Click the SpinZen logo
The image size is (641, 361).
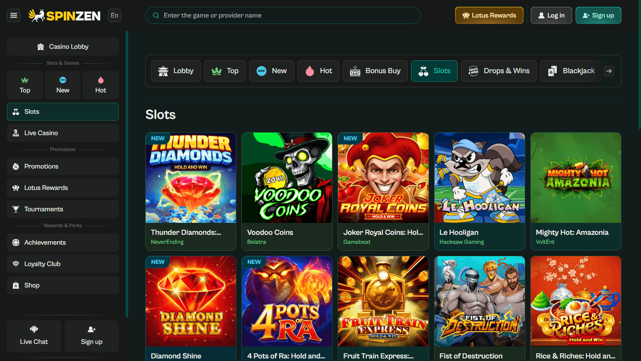pos(65,16)
